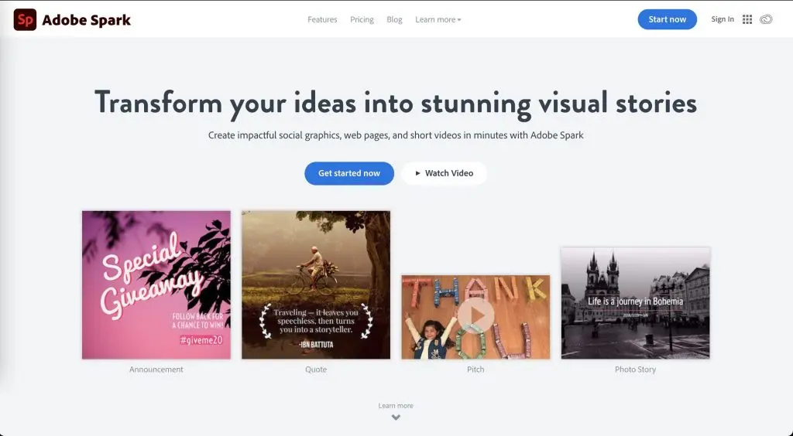This screenshot has height=436, width=793.
Task: Play the Thank You pitch video
Action: 475,316
